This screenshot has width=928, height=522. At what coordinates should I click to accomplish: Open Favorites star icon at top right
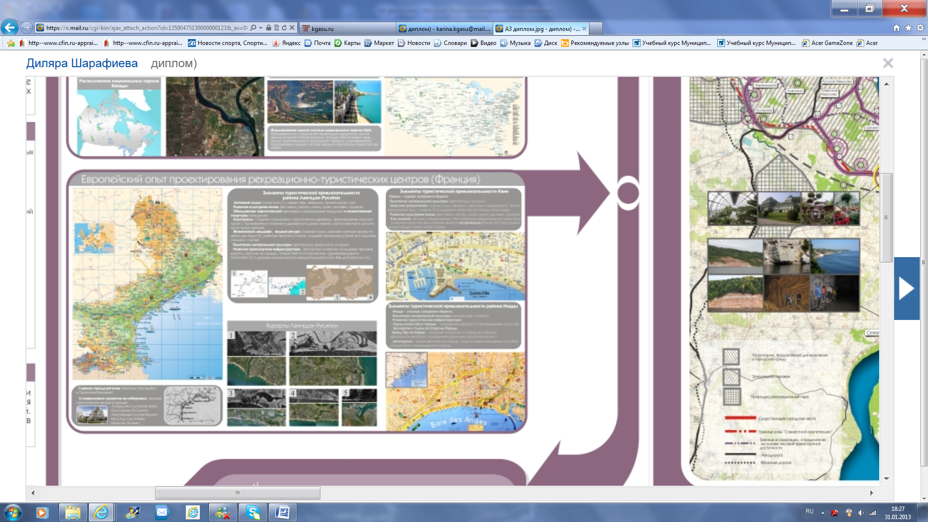pyautogui.click(x=908, y=28)
